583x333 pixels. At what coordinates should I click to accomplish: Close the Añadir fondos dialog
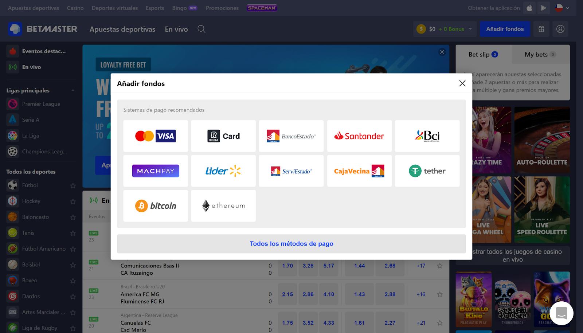[462, 83]
